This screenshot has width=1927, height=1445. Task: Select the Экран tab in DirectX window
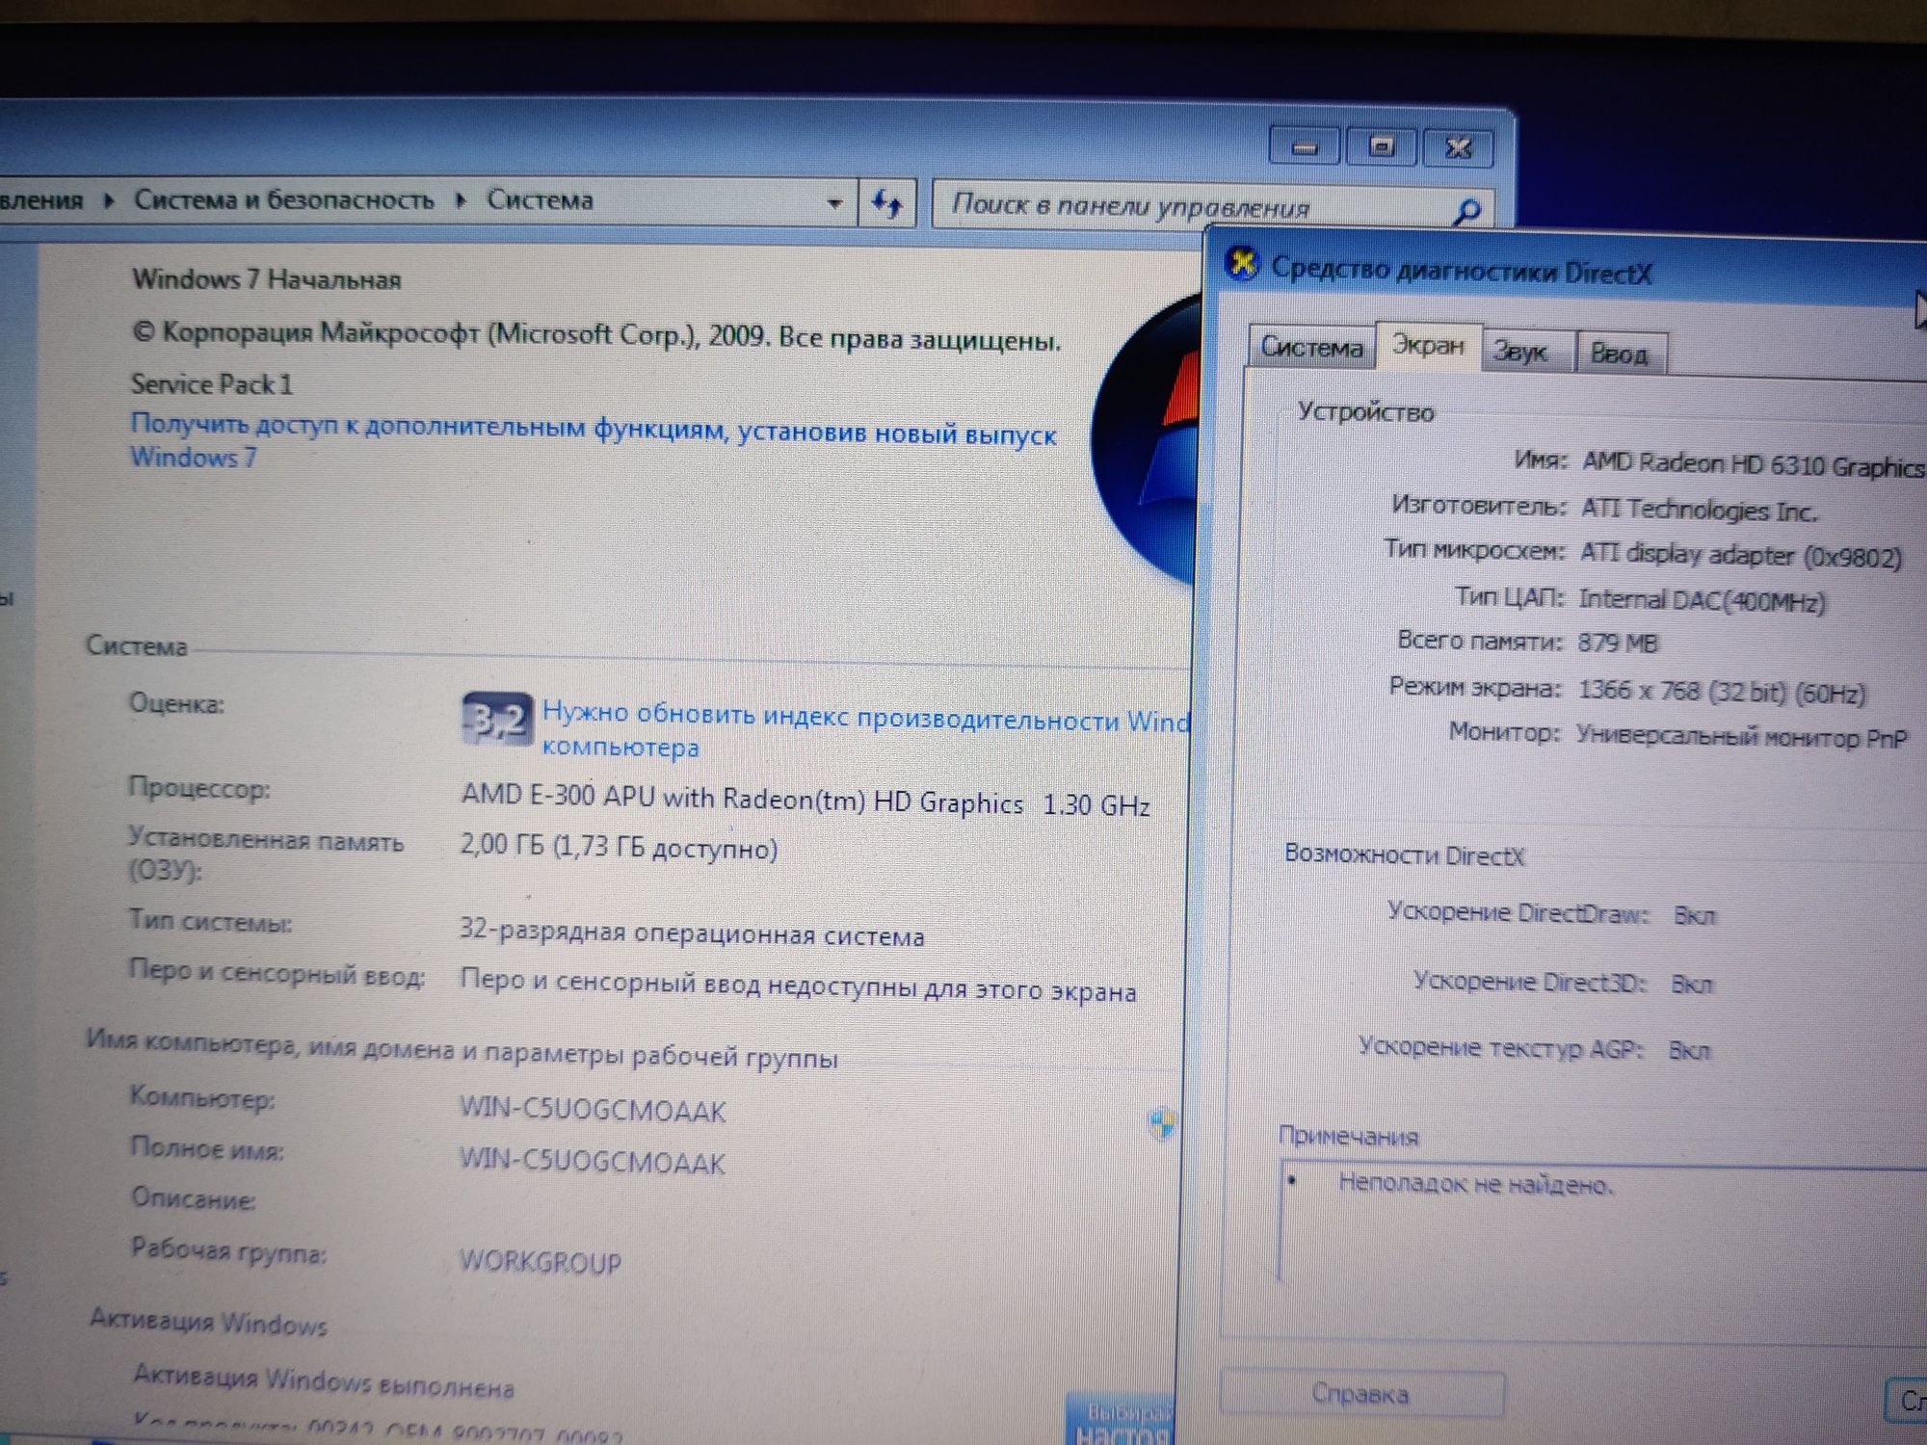pyautogui.click(x=1429, y=345)
